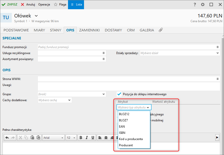Center align the text
This screenshot has width=224, height=155.
106,138
